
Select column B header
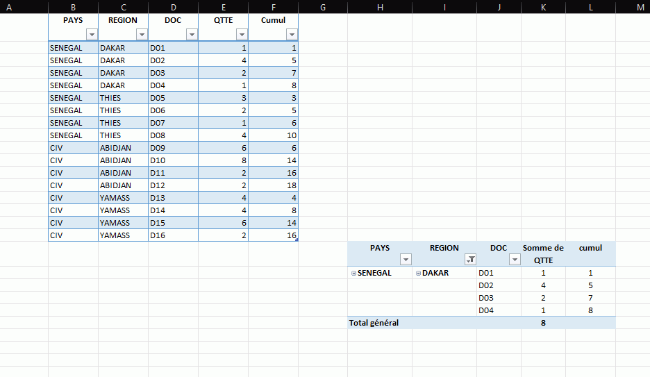74,7
